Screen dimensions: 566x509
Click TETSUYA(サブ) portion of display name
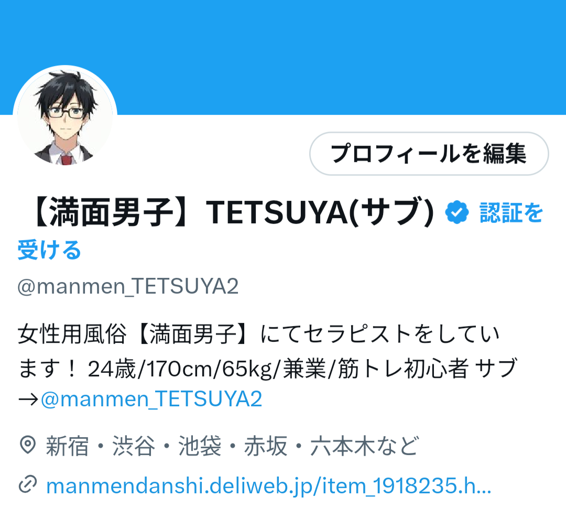click(320, 213)
